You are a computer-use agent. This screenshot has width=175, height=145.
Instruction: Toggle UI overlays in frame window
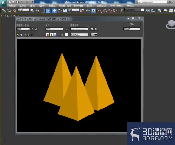click(92, 35)
